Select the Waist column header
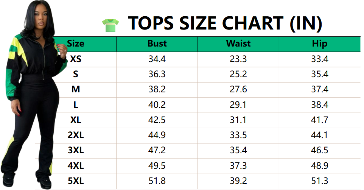 click(238, 44)
